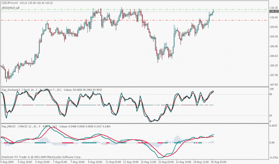Click the 110.35 price axis label
The height and width of the screenshot is (164, 279).
pos(274,8)
